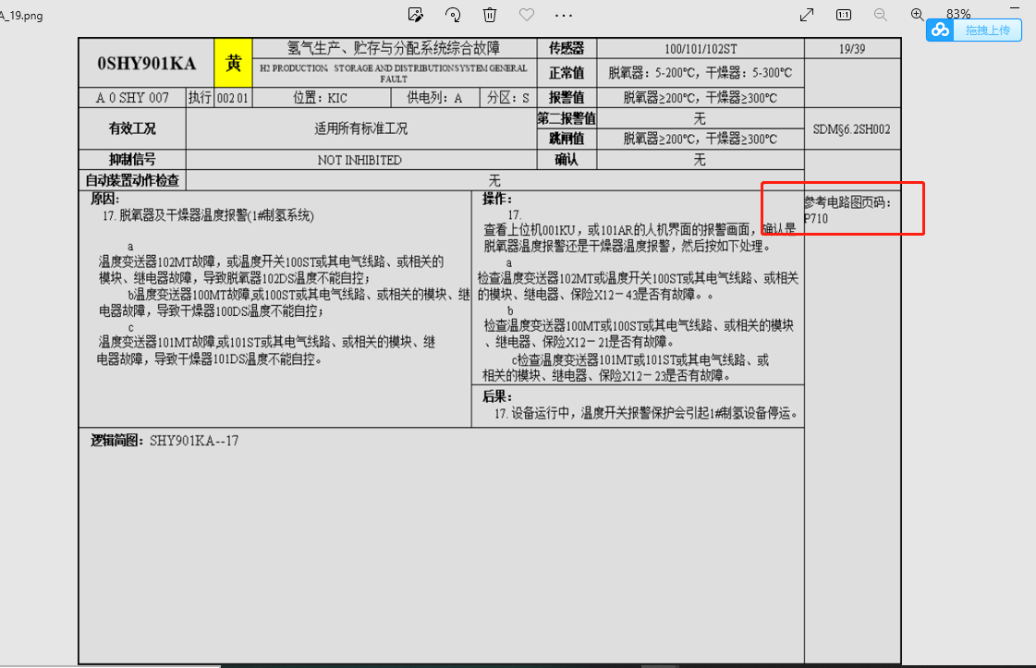Click the 83% zoom level indicator
The height and width of the screenshot is (668, 1036).
pos(958,14)
